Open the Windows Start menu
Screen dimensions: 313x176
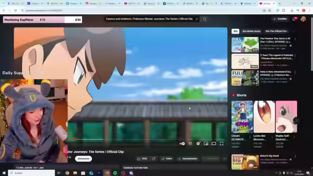(4, 173)
